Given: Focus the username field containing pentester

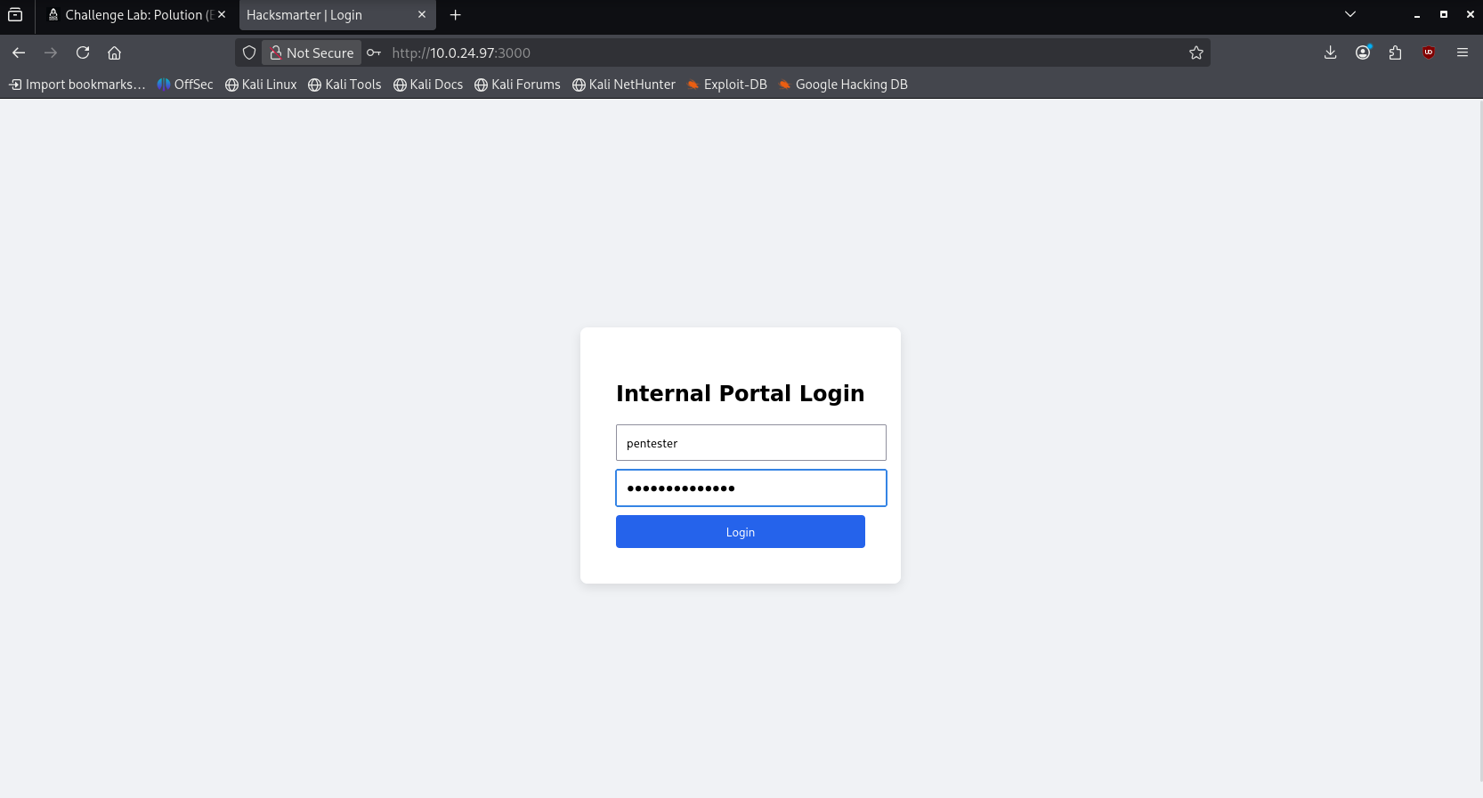Looking at the screenshot, I should coord(751,443).
